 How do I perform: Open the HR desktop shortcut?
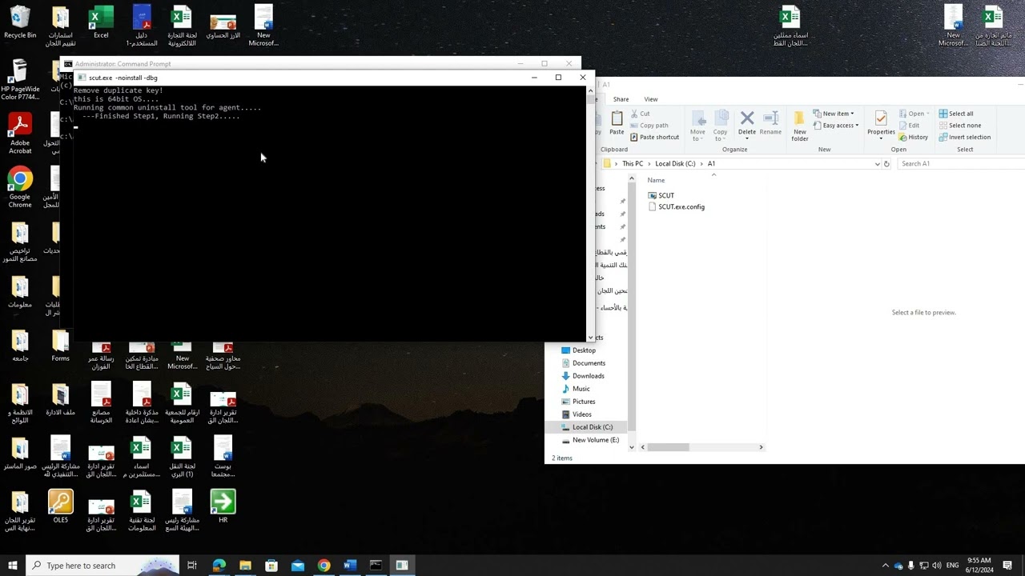click(223, 507)
